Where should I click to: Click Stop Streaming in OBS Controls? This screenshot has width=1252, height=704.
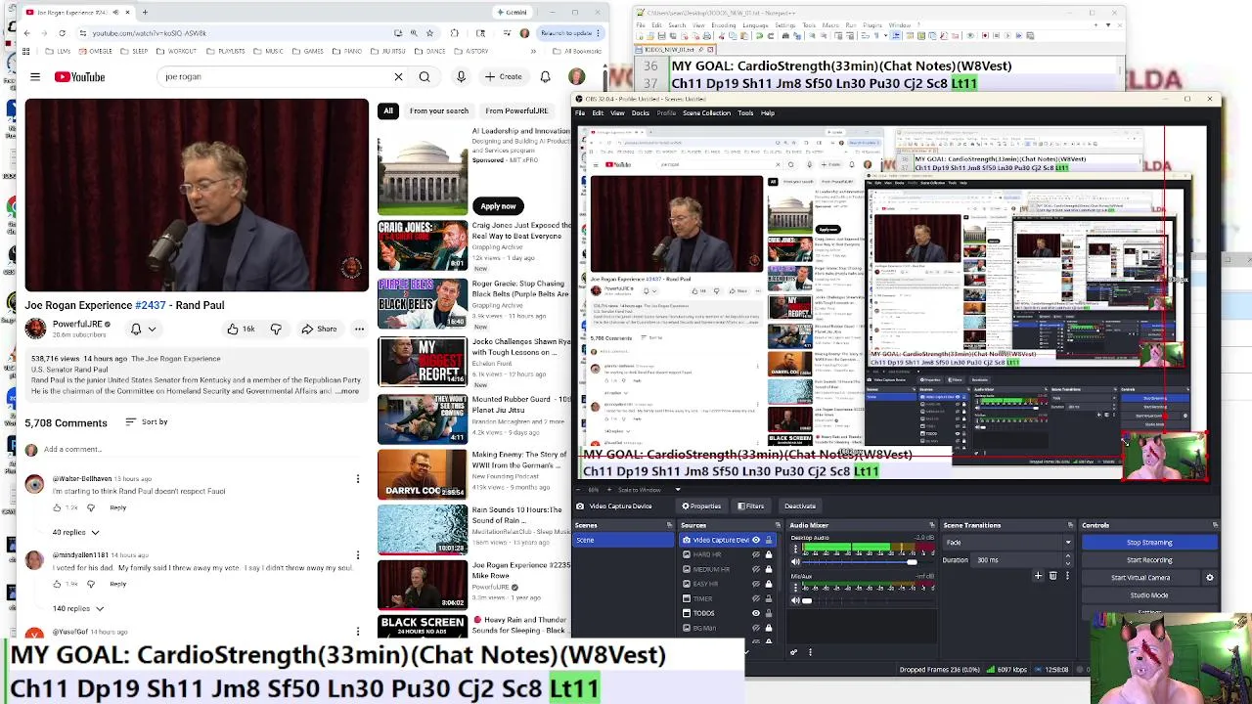click(x=1149, y=543)
